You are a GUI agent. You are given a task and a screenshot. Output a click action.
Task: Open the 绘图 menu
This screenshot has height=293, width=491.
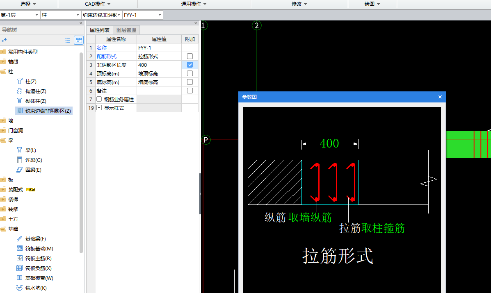click(x=372, y=4)
